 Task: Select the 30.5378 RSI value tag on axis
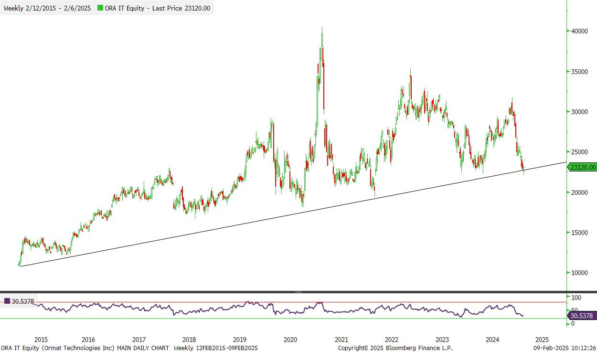pos(582,316)
